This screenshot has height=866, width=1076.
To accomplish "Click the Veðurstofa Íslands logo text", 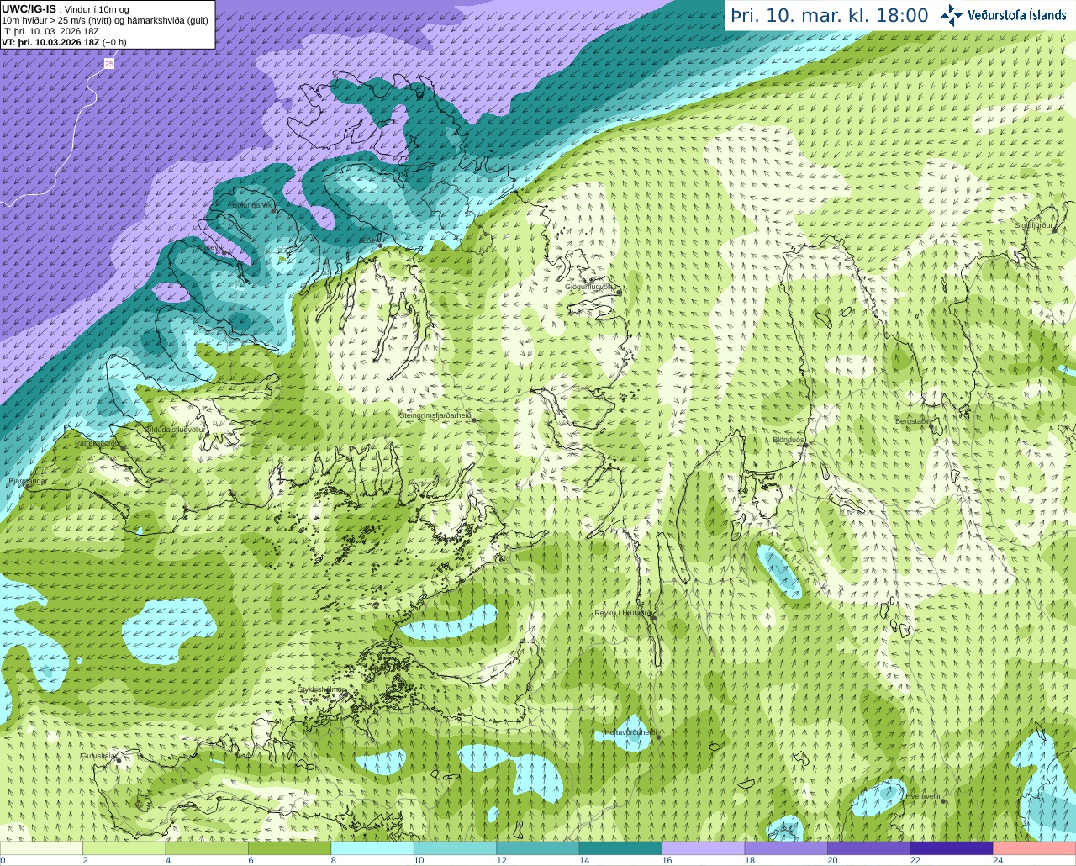I will 1016,15.
